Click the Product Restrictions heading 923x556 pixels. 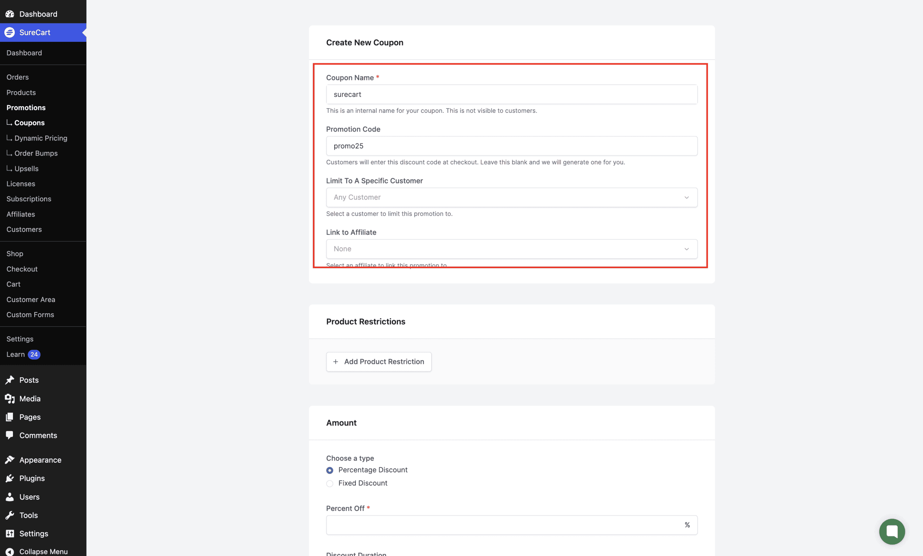pyautogui.click(x=366, y=322)
